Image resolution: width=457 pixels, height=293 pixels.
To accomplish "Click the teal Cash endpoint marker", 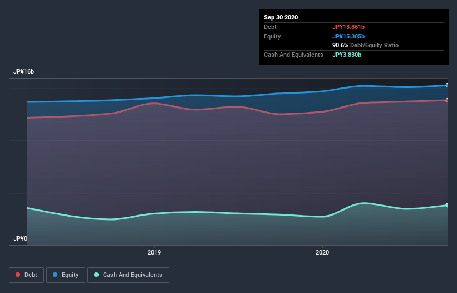I will tap(448, 205).
